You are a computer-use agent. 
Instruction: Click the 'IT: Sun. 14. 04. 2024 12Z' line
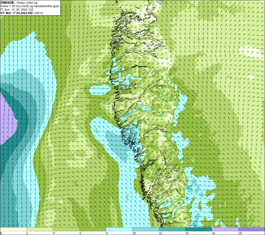(17, 10)
